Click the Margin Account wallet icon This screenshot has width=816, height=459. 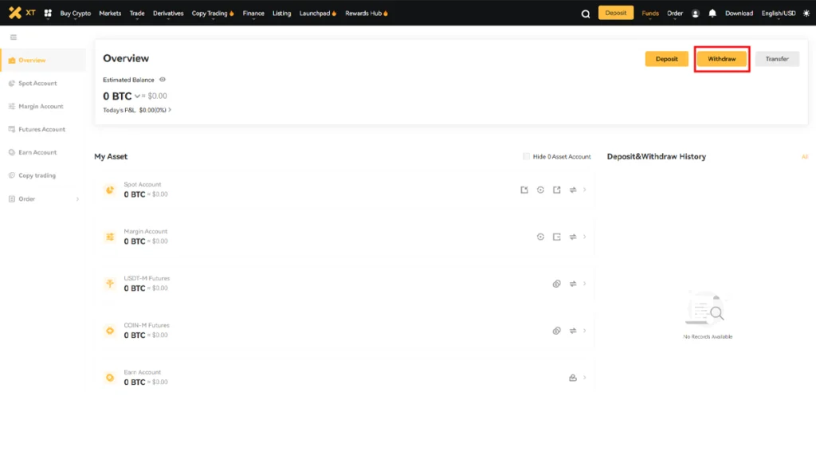click(557, 237)
